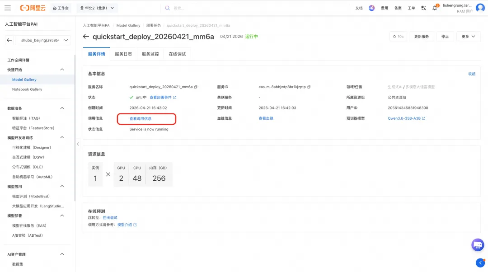Copy the service ID icon

309,87
